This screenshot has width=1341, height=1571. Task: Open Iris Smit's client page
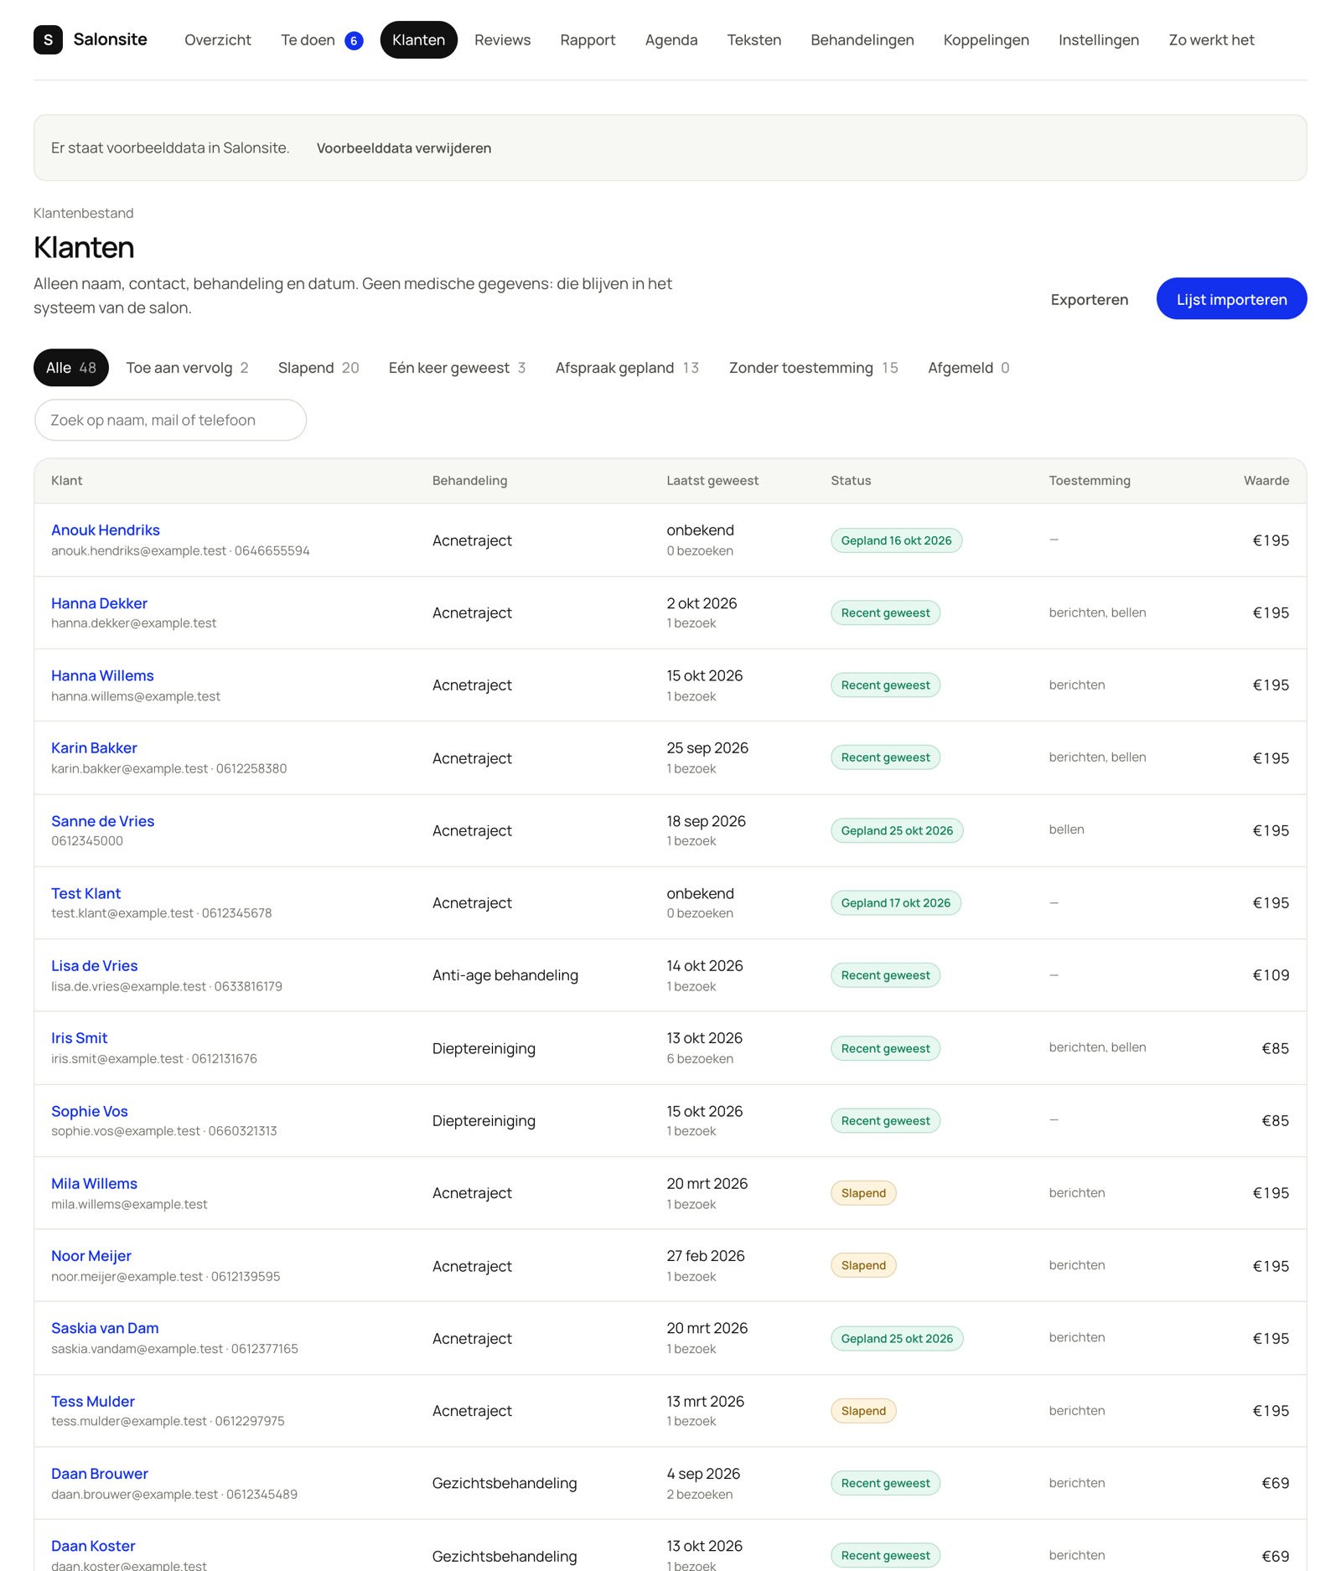click(x=80, y=1038)
